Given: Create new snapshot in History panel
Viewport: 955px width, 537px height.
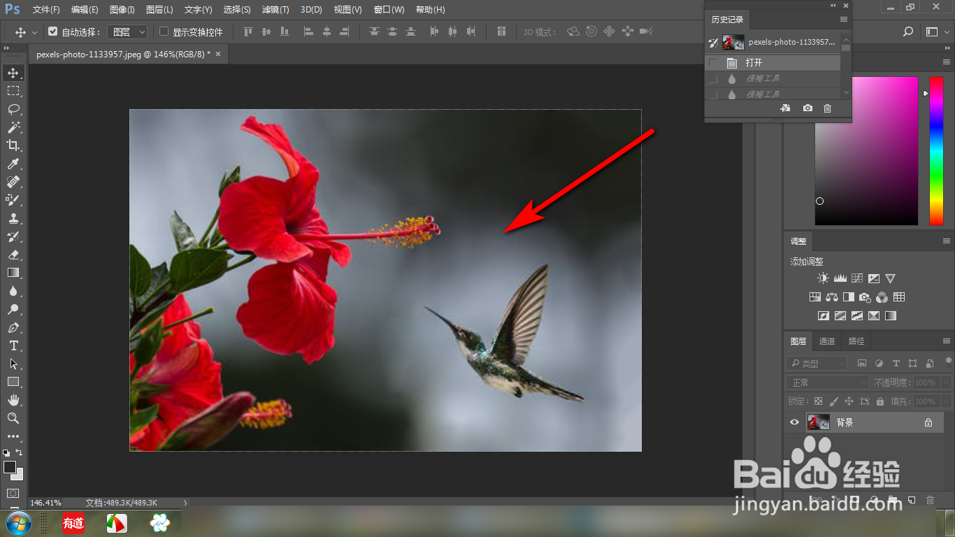Looking at the screenshot, I should (807, 108).
